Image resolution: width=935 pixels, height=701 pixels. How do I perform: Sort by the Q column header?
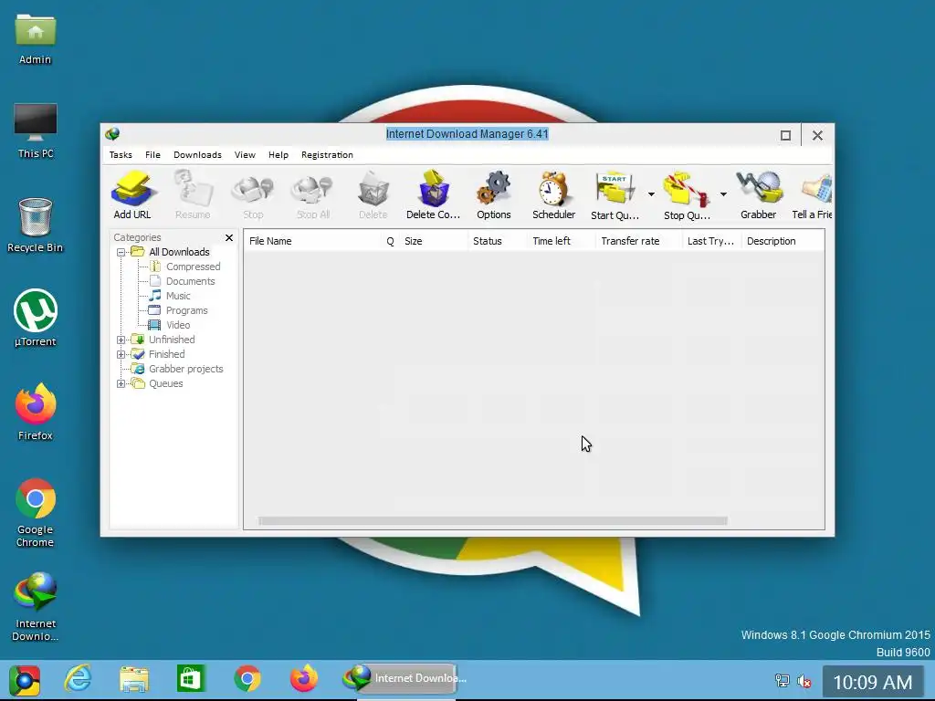pyautogui.click(x=390, y=241)
